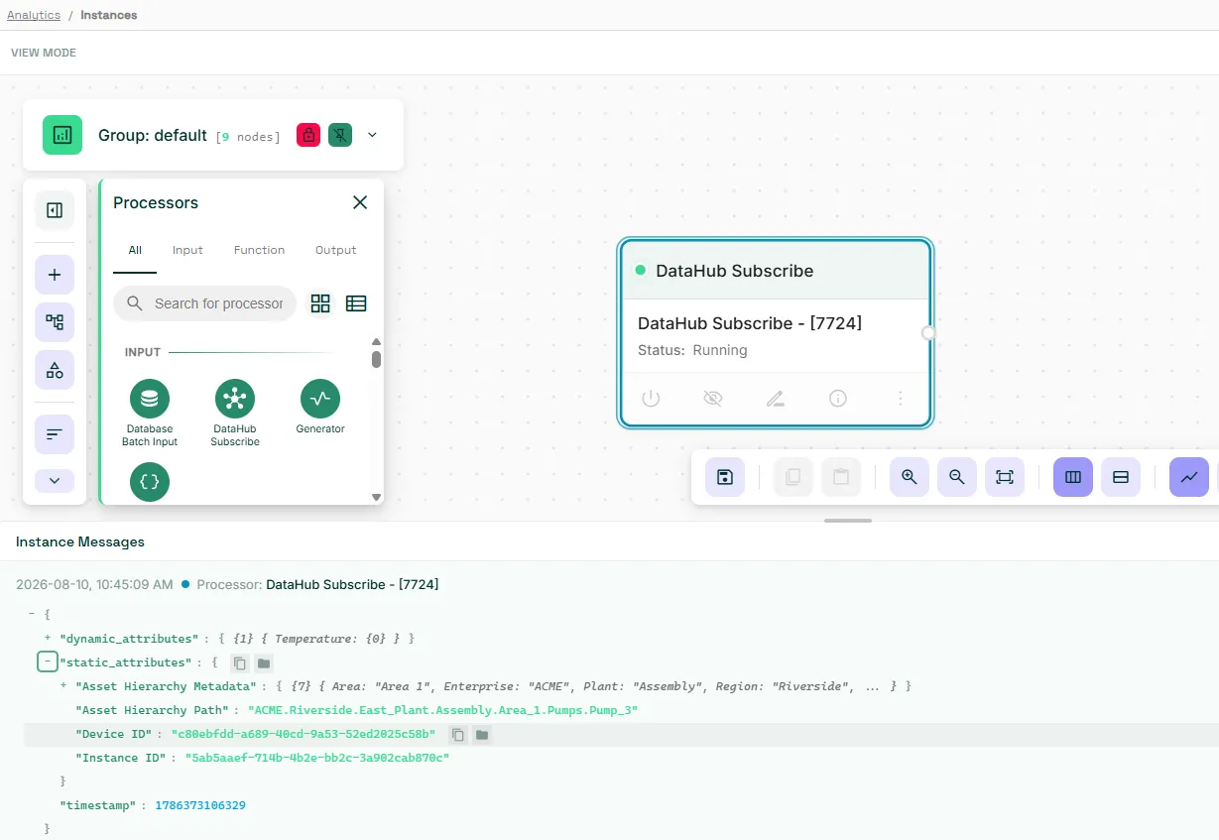Click the plus add button in left toolbar

point(55,275)
